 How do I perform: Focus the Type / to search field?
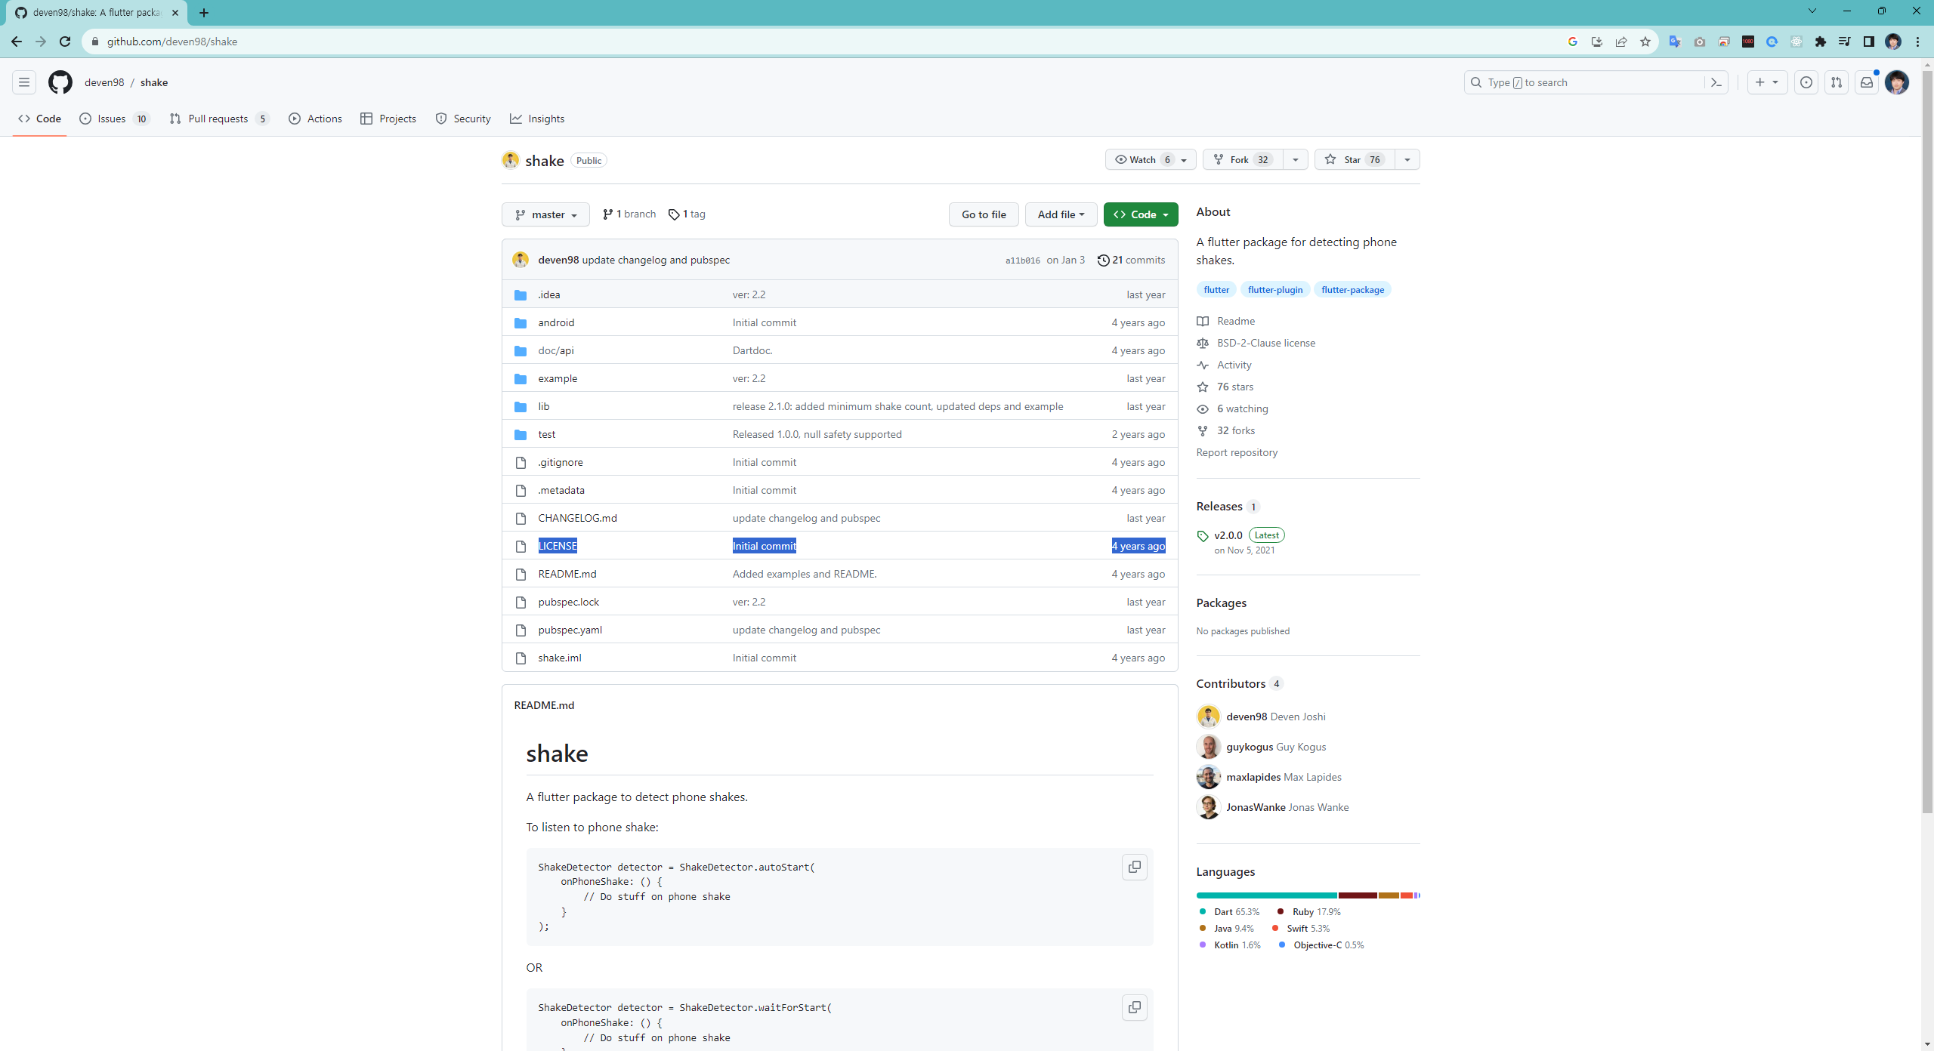pyautogui.click(x=1586, y=82)
